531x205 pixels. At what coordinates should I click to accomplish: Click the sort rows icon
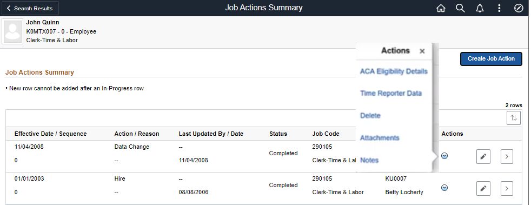pyautogui.click(x=514, y=118)
